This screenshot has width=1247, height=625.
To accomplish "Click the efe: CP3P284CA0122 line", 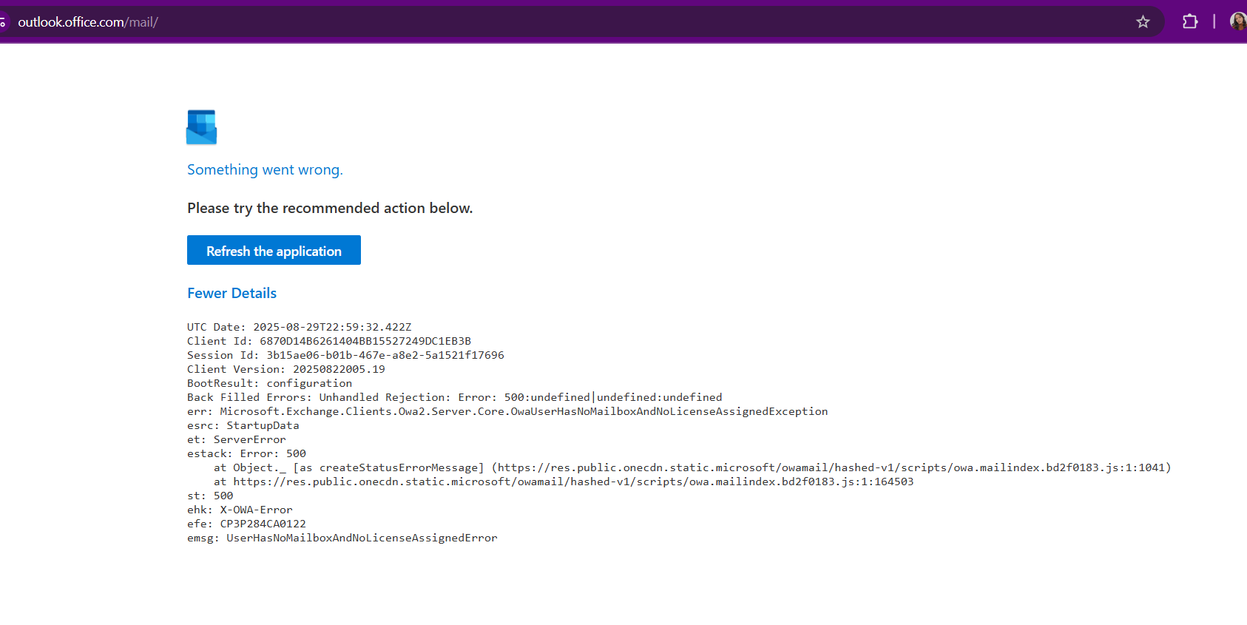I will tap(246, 524).
